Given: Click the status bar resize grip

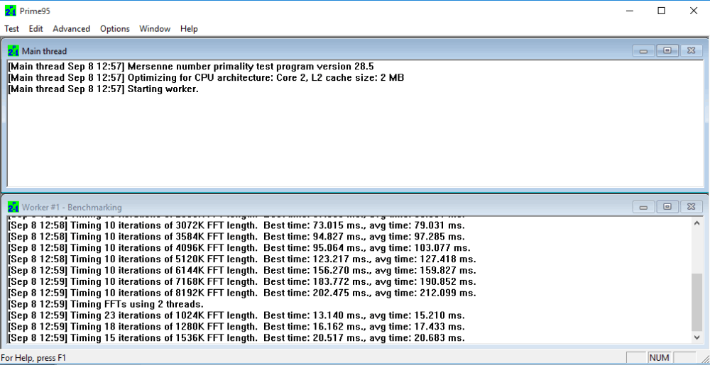Looking at the screenshot, I should (x=704, y=359).
